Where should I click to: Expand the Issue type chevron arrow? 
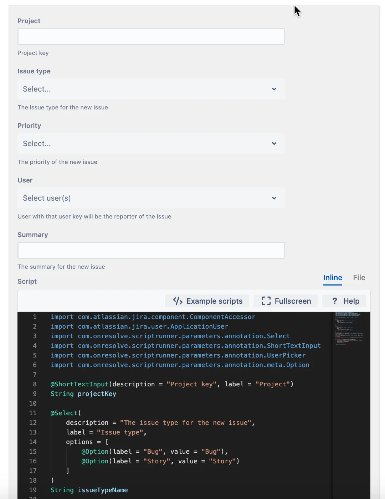click(x=274, y=89)
